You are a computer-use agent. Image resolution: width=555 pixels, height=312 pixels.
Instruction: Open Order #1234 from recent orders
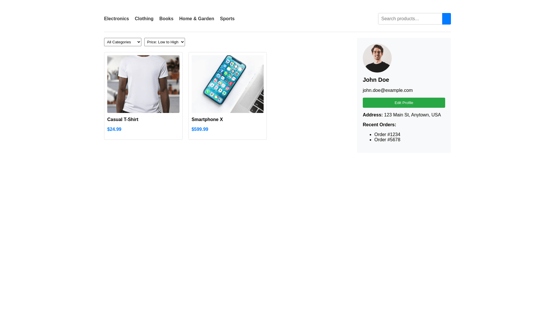click(387, 135)
